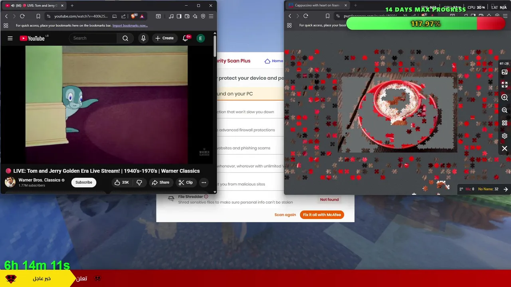Open Leo AI sparkle icon
Image resolution: width=511 pixels, height=287 pixels.
(x=195, y=16)
